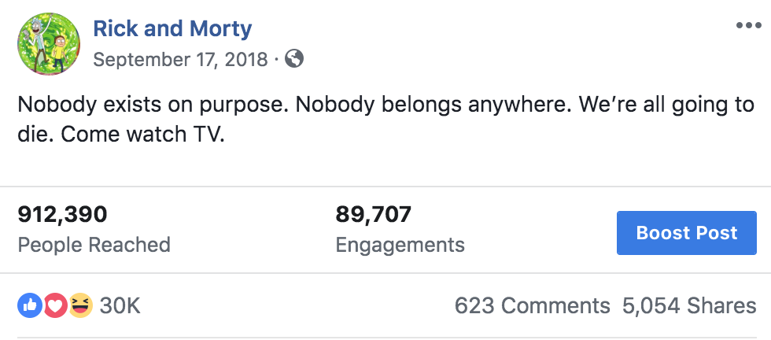
Task: Click the 912,390 reach number
Action: [x=62, y=214]
